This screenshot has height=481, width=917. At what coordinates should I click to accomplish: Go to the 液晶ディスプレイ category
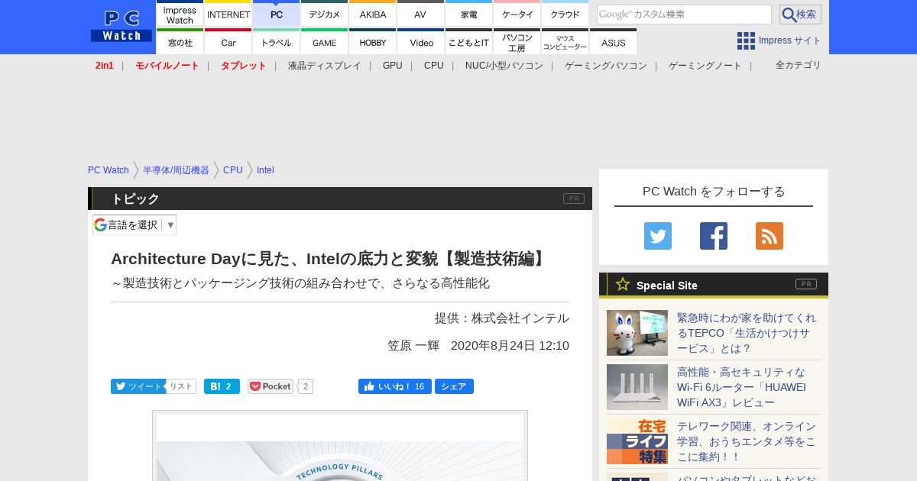tap(324, 66)
